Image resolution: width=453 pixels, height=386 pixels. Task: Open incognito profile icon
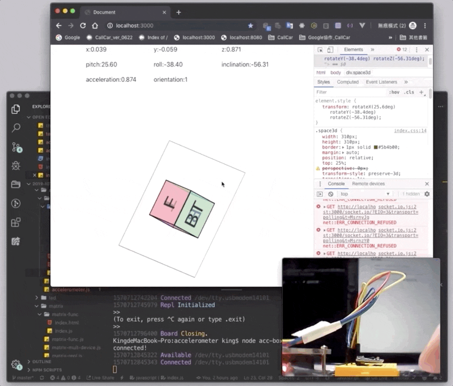tap(413, 26)
